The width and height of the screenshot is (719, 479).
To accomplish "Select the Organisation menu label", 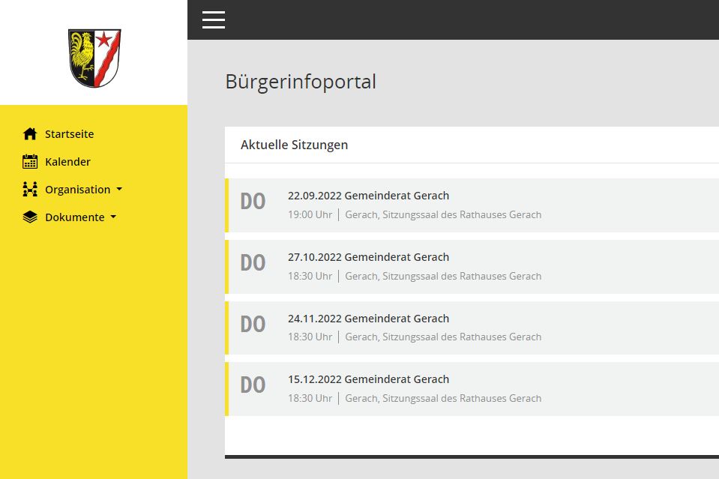I will click(77, 190).
